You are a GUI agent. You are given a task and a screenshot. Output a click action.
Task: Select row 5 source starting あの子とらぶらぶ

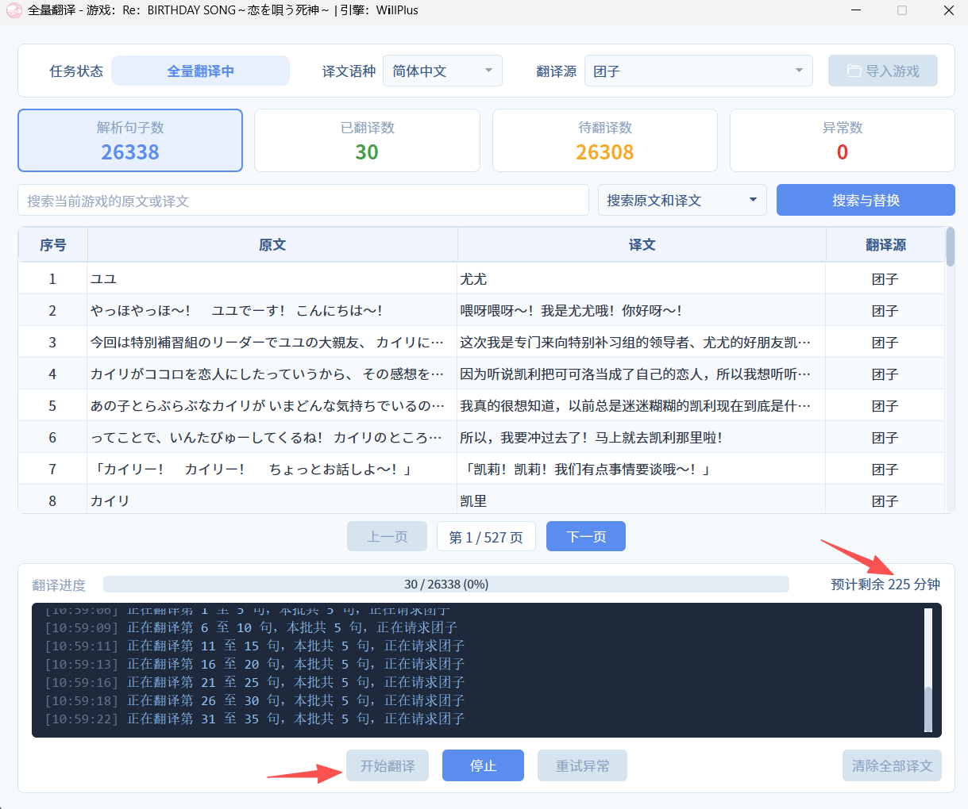[x=272, y=405]
